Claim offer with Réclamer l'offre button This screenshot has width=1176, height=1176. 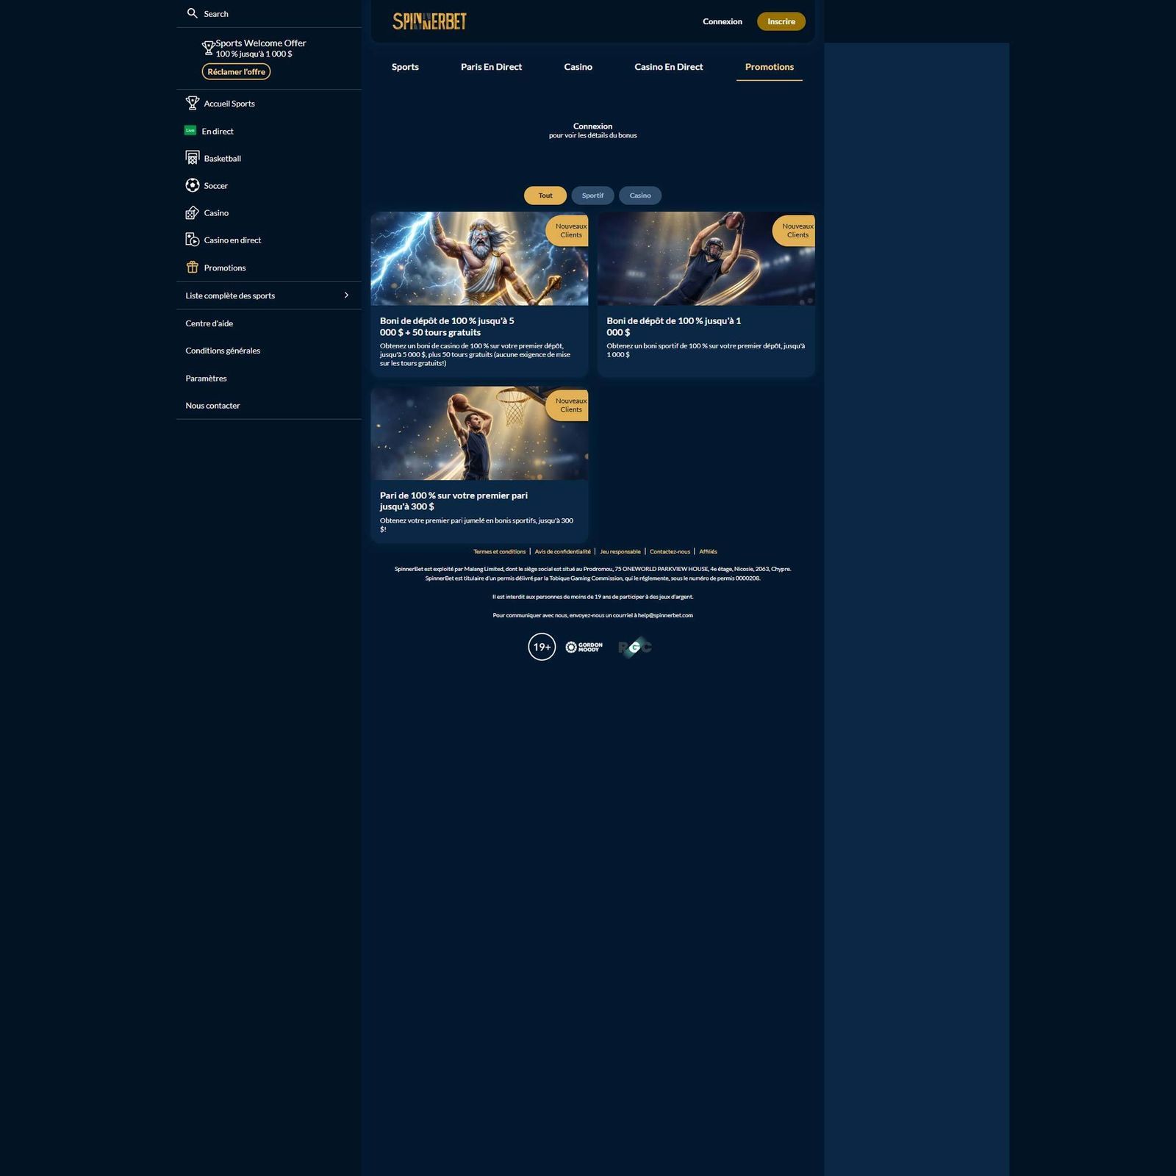236,71
